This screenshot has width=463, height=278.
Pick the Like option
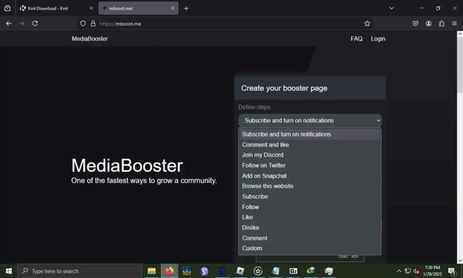(310, 217)
